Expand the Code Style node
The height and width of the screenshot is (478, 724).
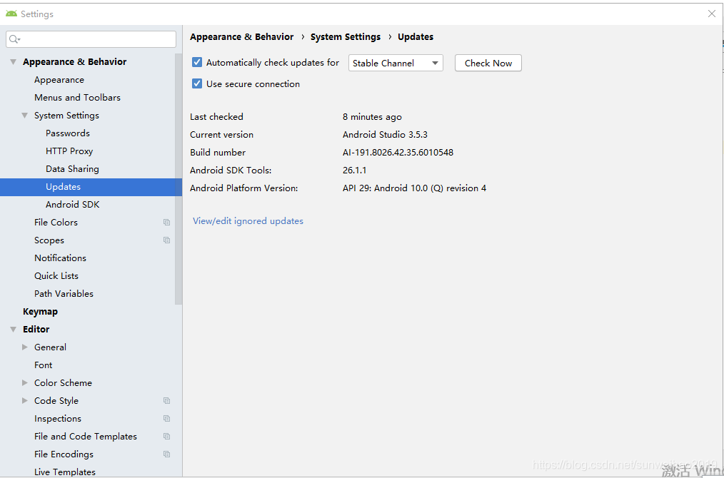point(25,401)
